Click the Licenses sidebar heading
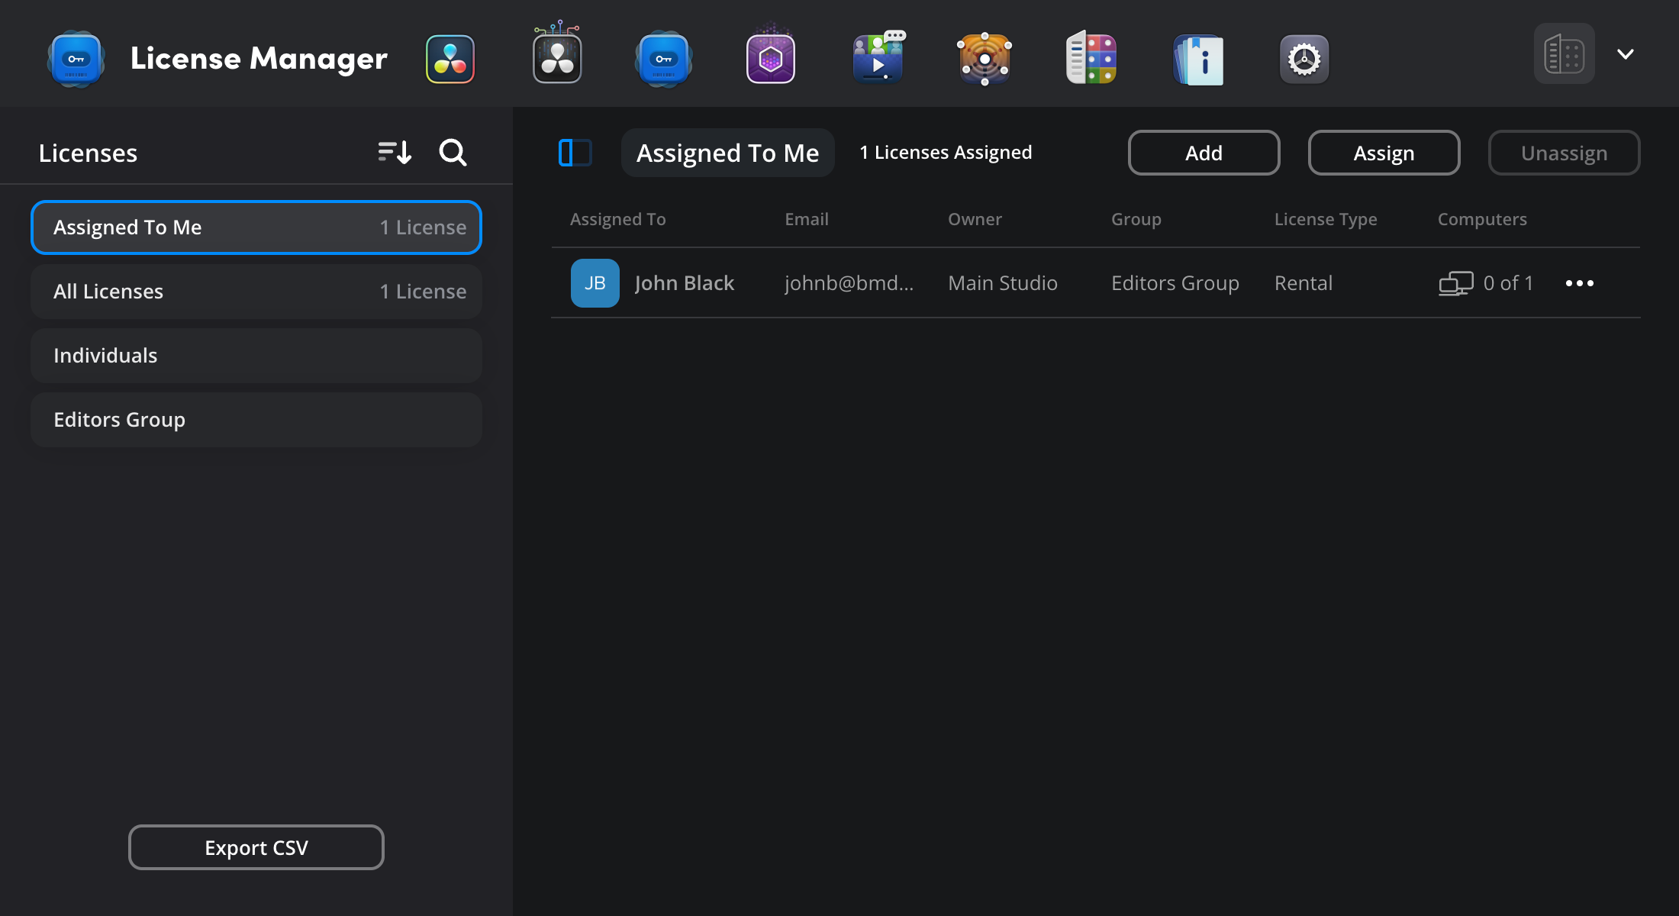This screenshot has height=916, width=1679. pyautogui.click(x=88, y=153)
